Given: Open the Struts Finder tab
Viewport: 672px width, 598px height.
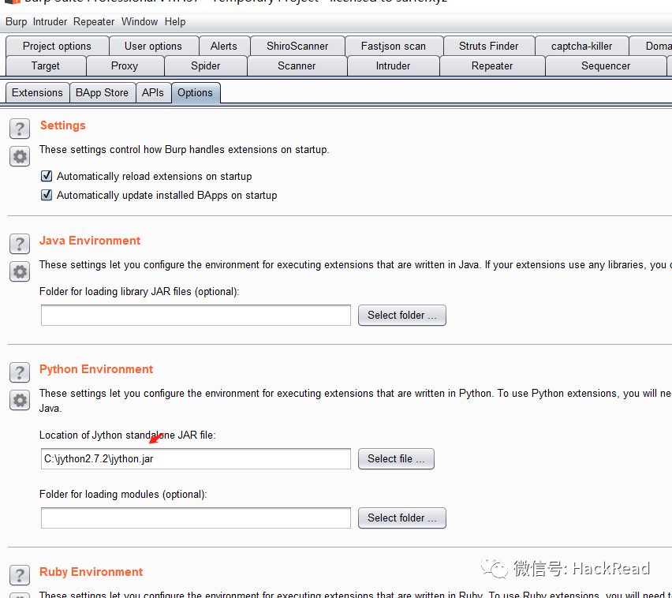Looking at the screenshot, I should [x=488, y=46].
